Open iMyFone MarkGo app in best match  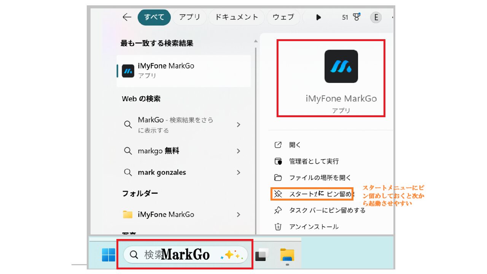184,71
